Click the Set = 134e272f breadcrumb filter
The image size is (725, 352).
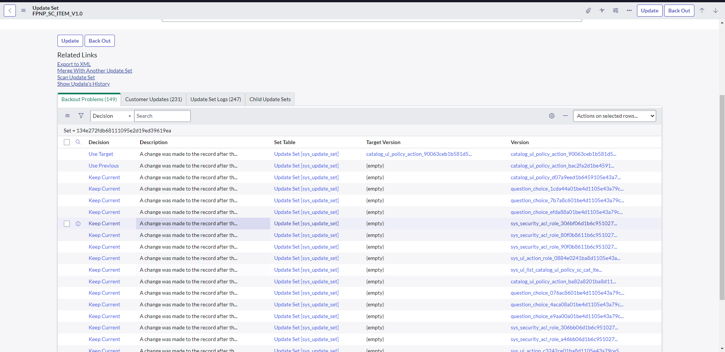pyautogui.click(x=117, y=131)
